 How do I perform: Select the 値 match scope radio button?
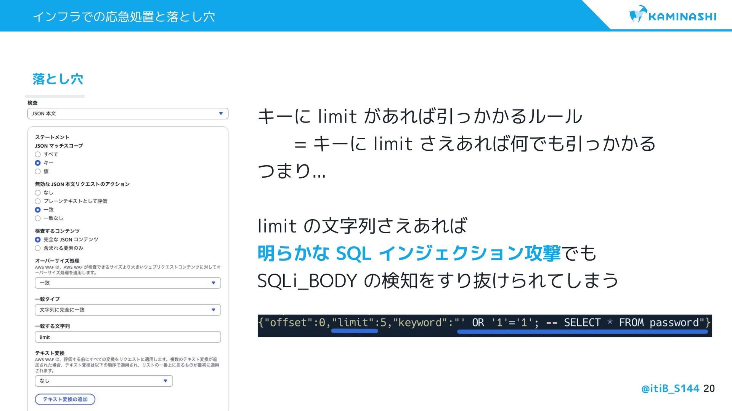pos(38,171)
